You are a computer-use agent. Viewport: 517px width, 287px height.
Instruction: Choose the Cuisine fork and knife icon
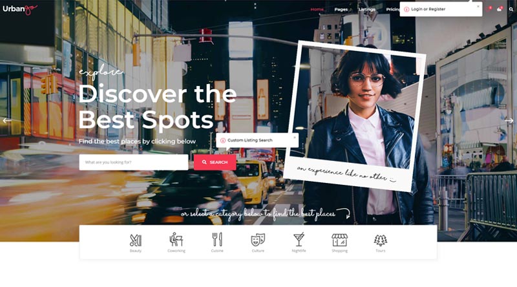pyautogui.click(x=217, y=240)
